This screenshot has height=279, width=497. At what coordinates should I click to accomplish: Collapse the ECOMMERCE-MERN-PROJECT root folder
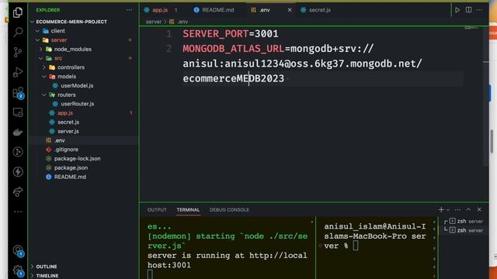click(84, 22)
